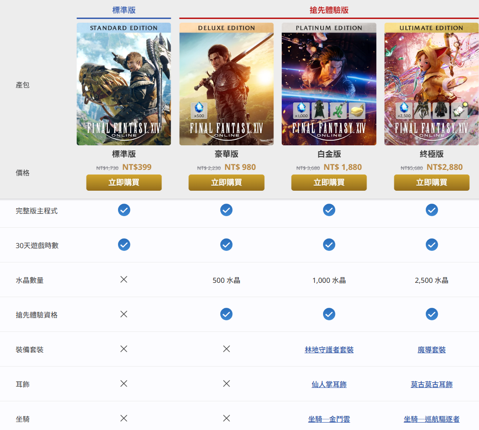This screenshot has height=430, width=479.
Task: Click the blue 標準版 group heading
Action: [x=124, y=10]
